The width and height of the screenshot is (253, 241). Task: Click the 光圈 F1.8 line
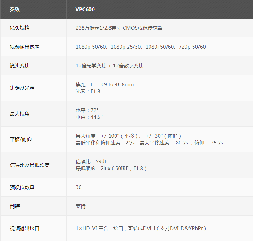point(88,92)
